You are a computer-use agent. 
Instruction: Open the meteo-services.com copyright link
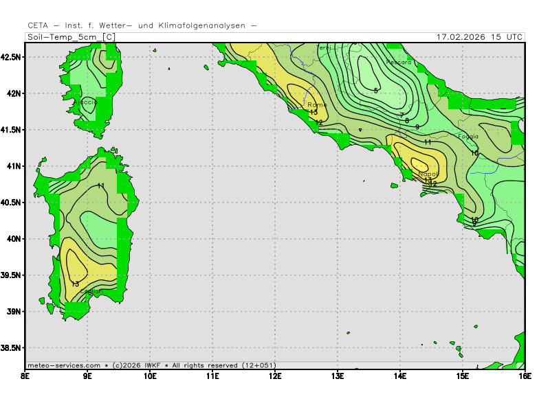[x=64, y=365]
